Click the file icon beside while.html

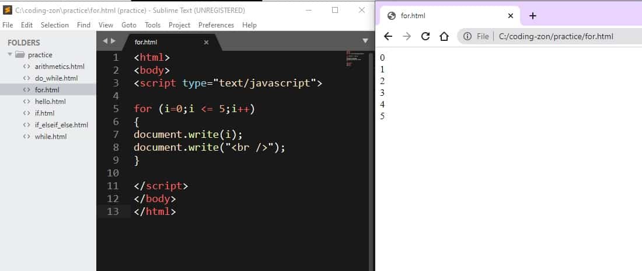pos(27,137)
